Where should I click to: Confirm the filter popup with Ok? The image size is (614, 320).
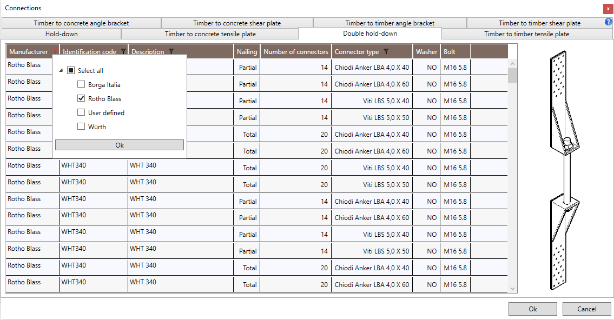[120, 145]
